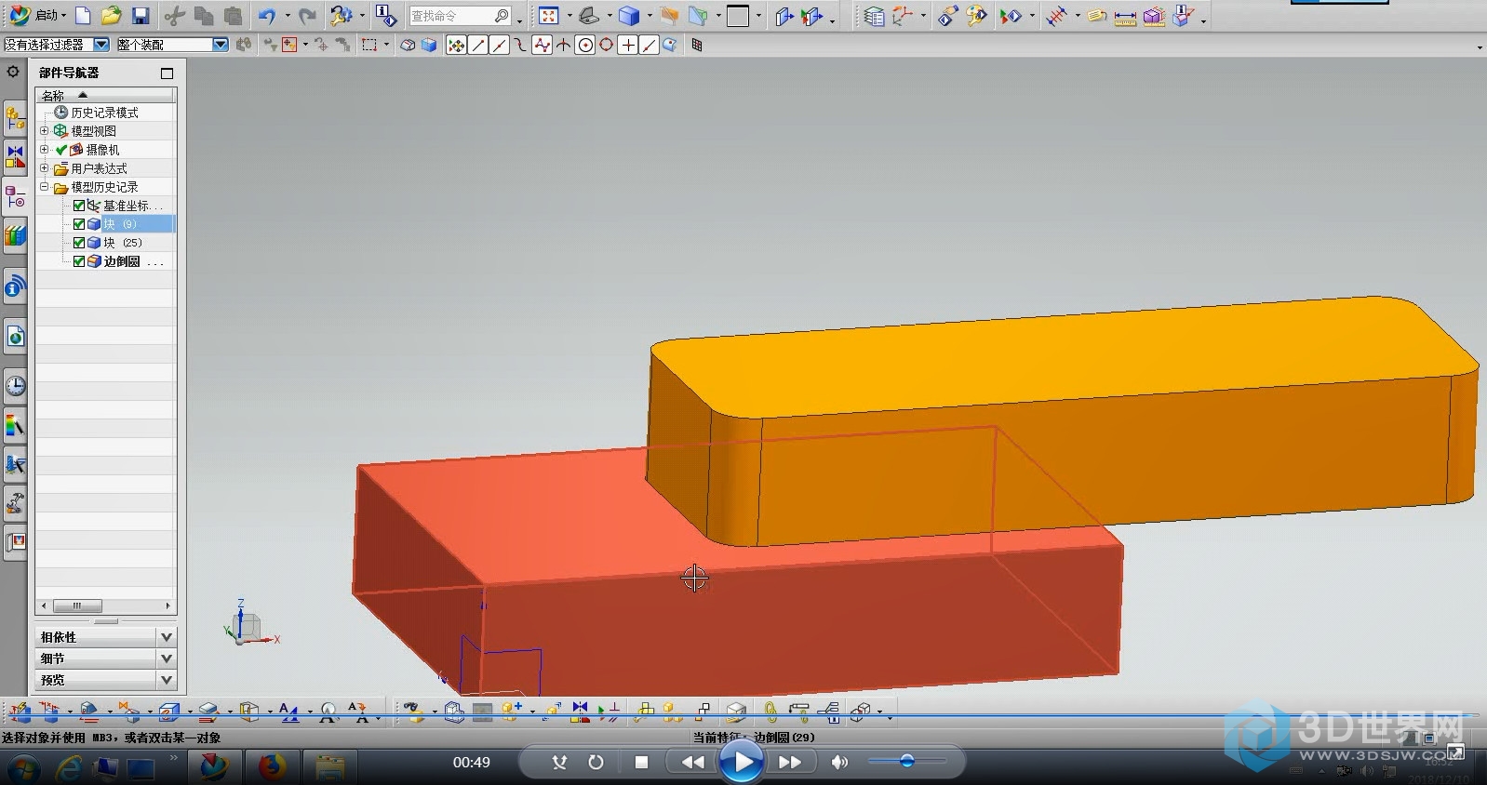Image resolution: width=1487 pixels, height=785 pixels.
Task: Rewind the video
Action: point(692,762)
